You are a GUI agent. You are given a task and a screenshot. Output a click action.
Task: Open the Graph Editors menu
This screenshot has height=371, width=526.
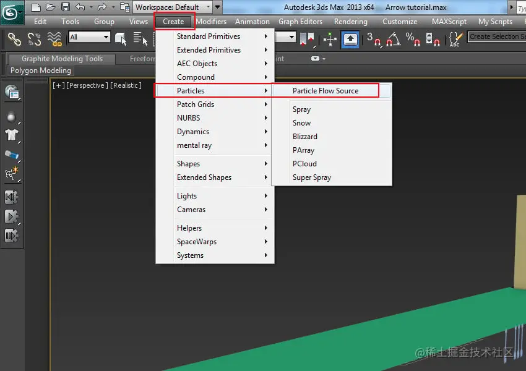pos(300,22)
